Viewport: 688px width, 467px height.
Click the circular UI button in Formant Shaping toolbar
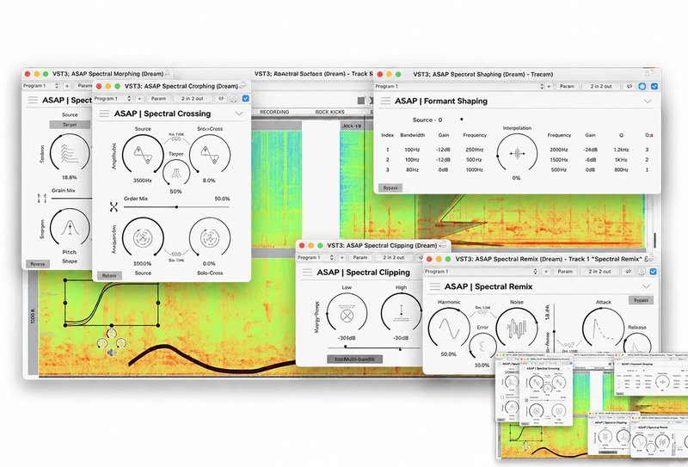pos(642,87)
